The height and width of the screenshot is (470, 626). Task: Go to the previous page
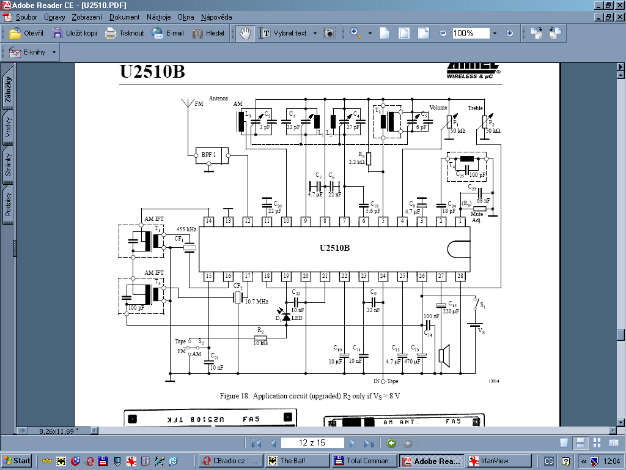click(273, 443)
